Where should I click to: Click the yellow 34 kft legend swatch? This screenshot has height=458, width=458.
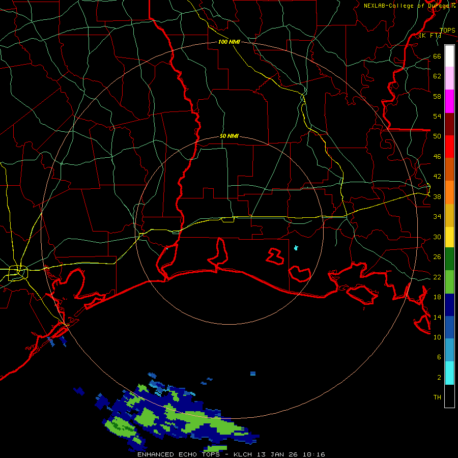point(449,237)
